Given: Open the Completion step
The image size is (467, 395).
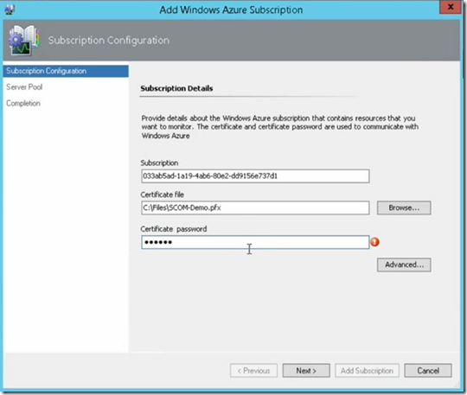Looking at the screenshot, I should [x=23, y=104].
